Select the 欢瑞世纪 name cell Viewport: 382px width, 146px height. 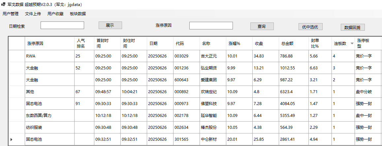click(x=213, y=92)
